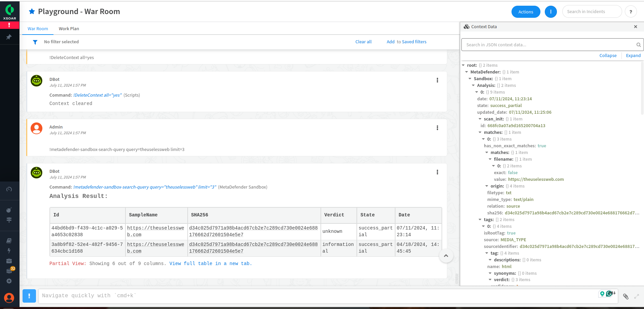Image resolution: width=644 pixels, height=309 pixels.
Task: Collapse the verdict tree node
Action: 490,280
